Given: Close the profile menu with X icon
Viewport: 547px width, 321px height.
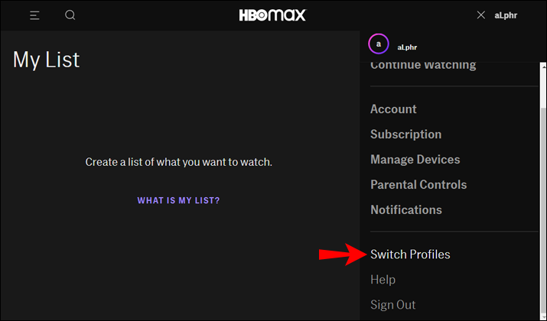Looking at the screenshot, I should pyautogui.click(x=480, y=15).
